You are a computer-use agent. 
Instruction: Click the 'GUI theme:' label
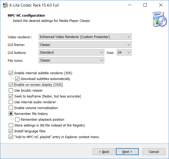tap(16, 45)
